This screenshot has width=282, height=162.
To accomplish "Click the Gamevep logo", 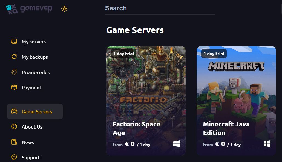I will 29,9.
